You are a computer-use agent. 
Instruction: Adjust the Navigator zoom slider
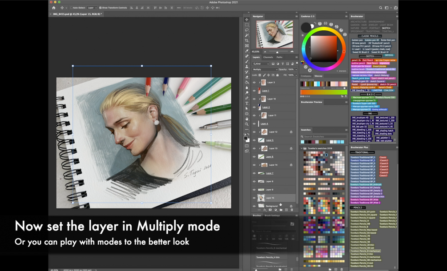[x=278, y=52]
